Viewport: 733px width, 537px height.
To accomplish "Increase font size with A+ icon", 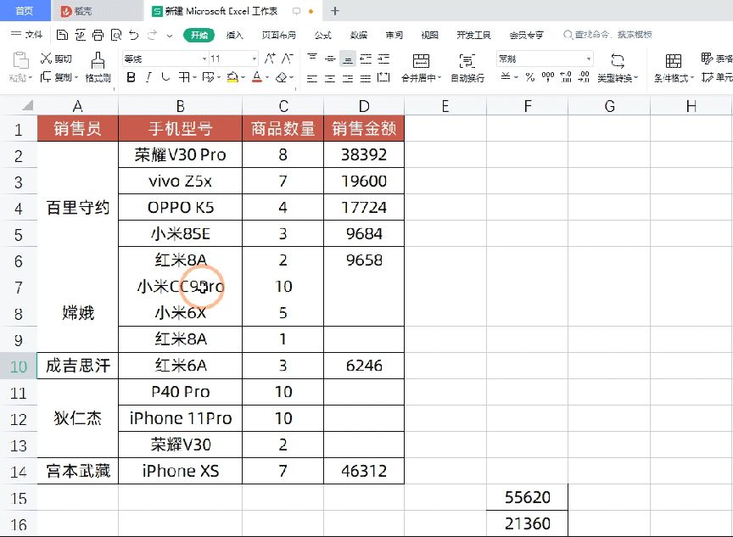I will (x=270, y=59).
